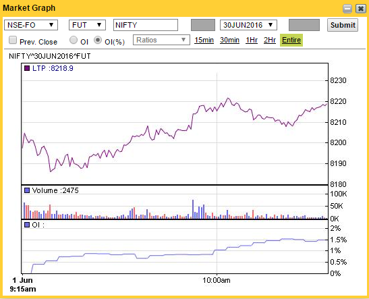369x299 pixels.
Task: Select the 2Hr time range
Action: [x=270, y=40]
